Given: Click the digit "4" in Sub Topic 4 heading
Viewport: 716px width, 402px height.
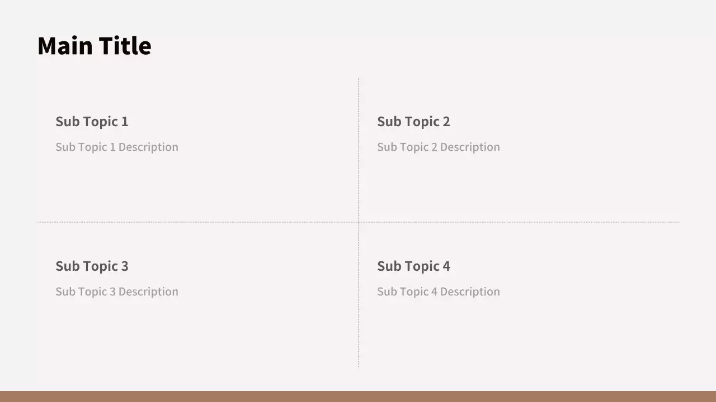Looking at the screenshot, I should click(x=446, y=266).
